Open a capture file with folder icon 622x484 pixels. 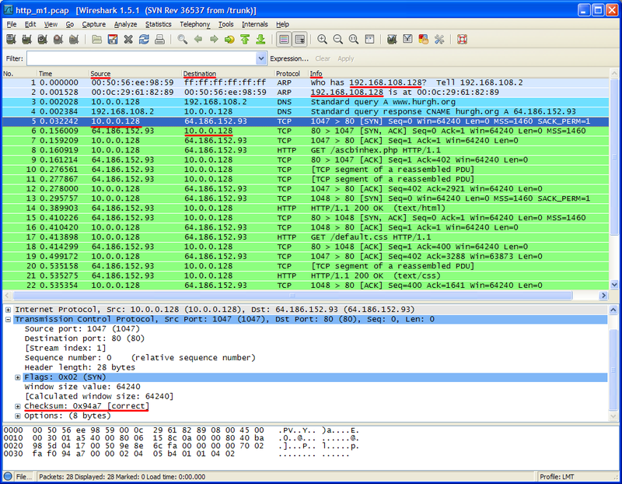(x=96, y=40)
